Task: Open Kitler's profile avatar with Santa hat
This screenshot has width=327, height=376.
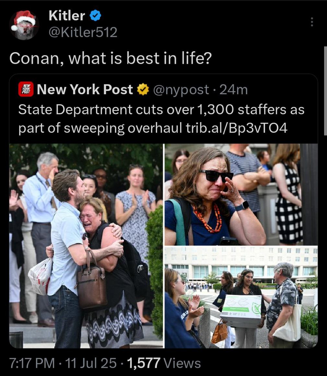Action: click(24, 25)
